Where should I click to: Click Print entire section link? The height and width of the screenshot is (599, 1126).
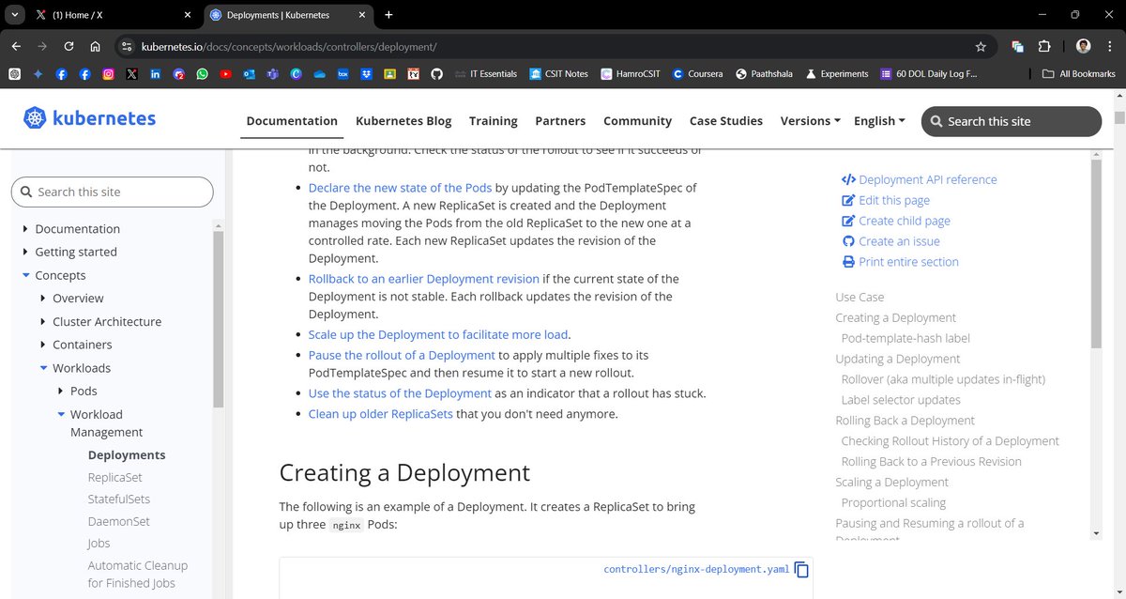[901, 262]
